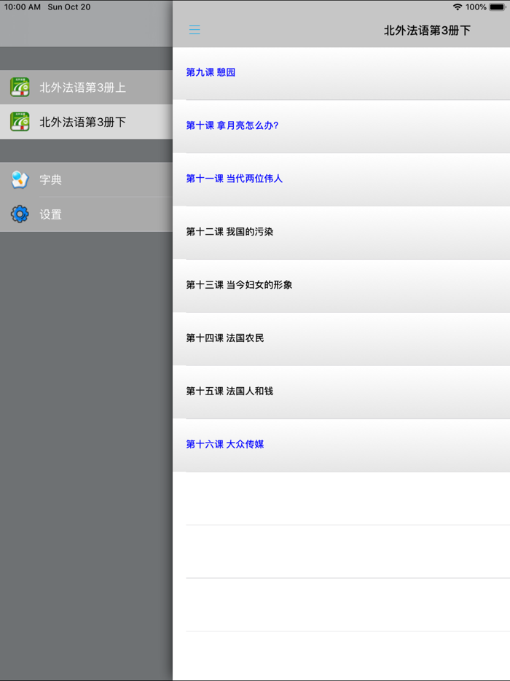510x681 pixels.
Task: Open lesson 第十四课 法国农民
Action: tap(225, 338)
